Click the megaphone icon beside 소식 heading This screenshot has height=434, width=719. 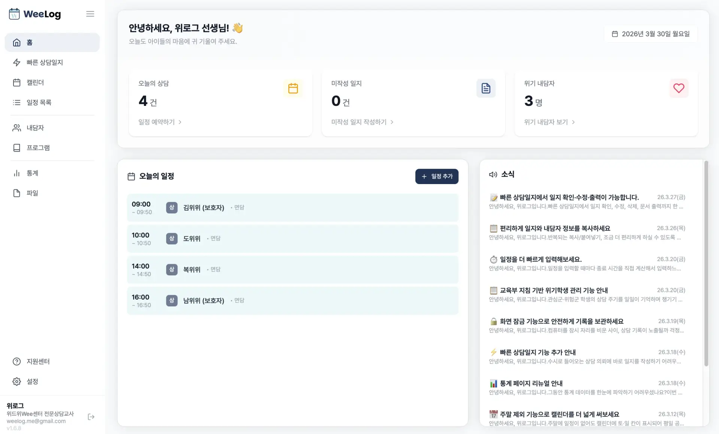[x=493, y=174]
